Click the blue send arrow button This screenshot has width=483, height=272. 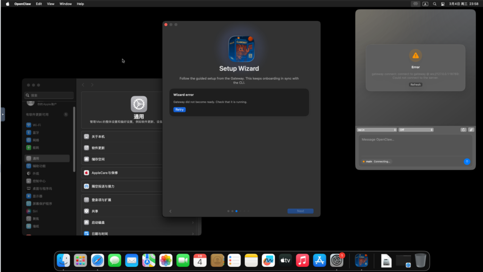click(x=466, y=161)
